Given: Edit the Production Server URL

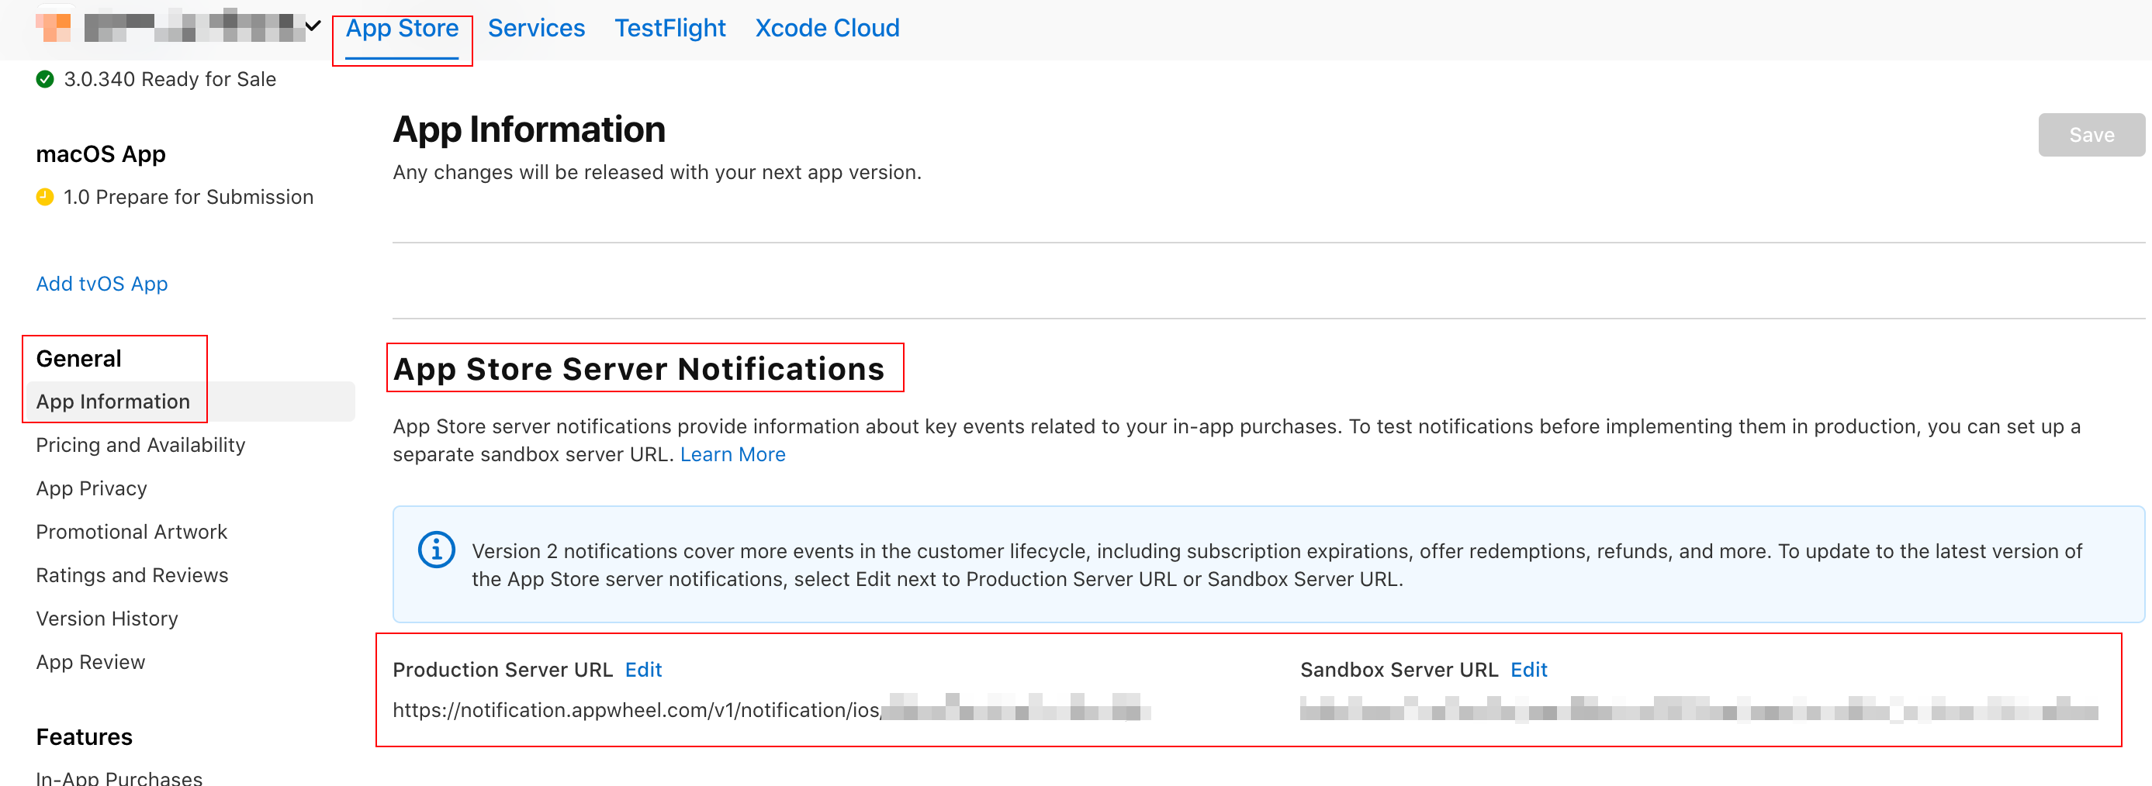Looking at the screenshot, I should (x=642, y=670).
